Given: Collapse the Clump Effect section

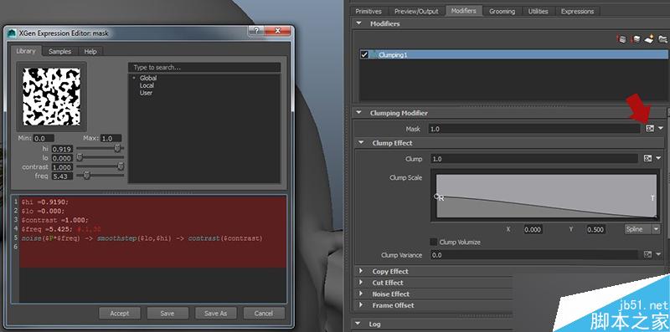Looking at the screenshot, I should tap(361, 142).
